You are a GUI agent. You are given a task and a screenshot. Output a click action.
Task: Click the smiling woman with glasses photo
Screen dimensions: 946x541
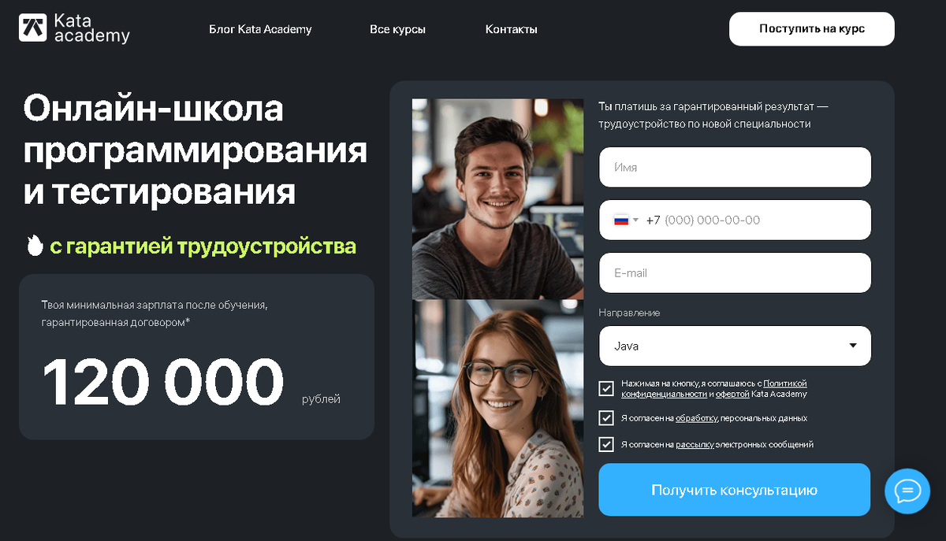497,409
